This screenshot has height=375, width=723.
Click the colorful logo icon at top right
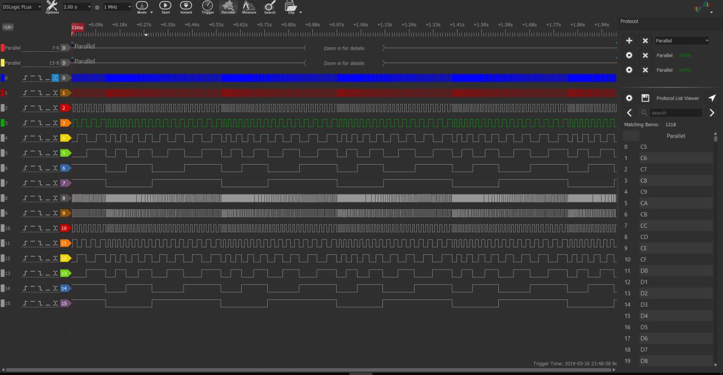[x=702, y=7]
